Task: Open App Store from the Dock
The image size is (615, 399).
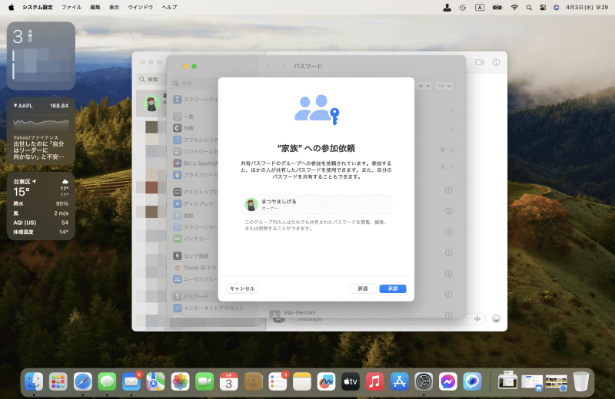Action: click(399, 381)
